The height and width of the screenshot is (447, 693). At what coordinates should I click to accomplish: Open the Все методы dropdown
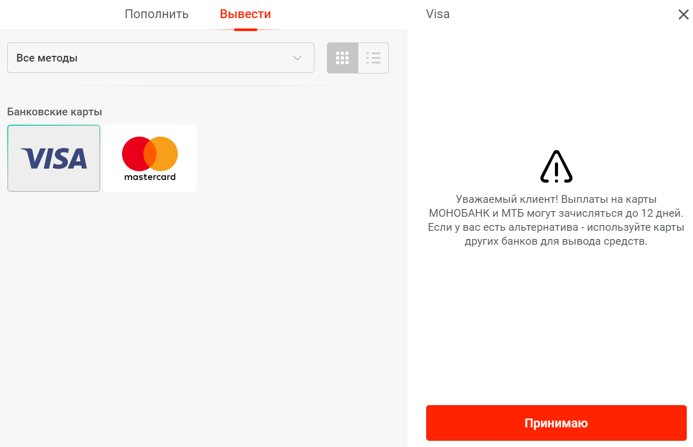click(x=161, y=58)
